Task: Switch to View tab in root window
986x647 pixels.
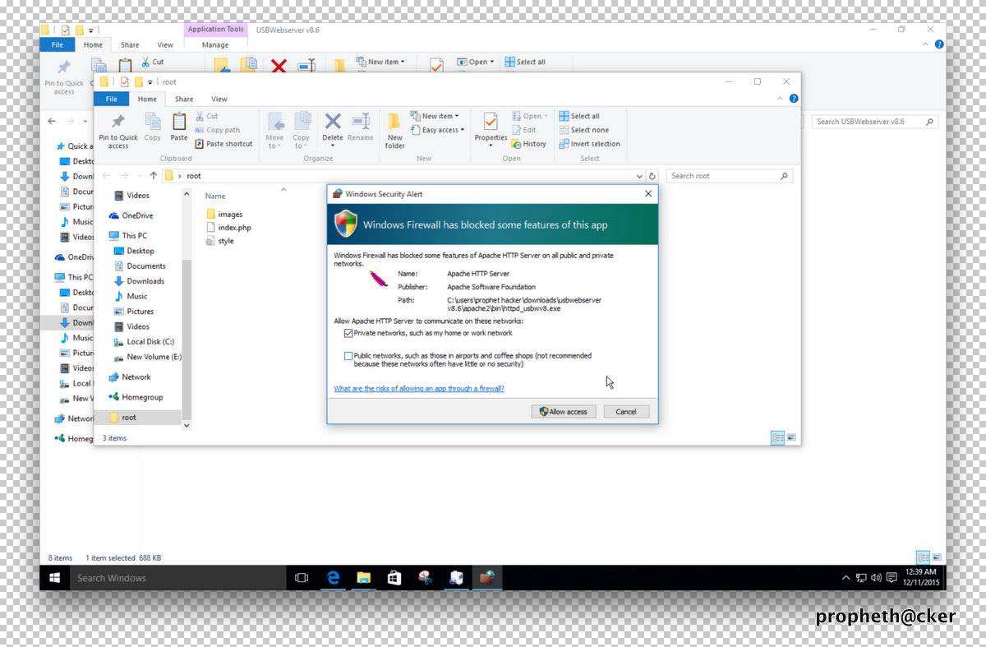Action: (219, 99)
